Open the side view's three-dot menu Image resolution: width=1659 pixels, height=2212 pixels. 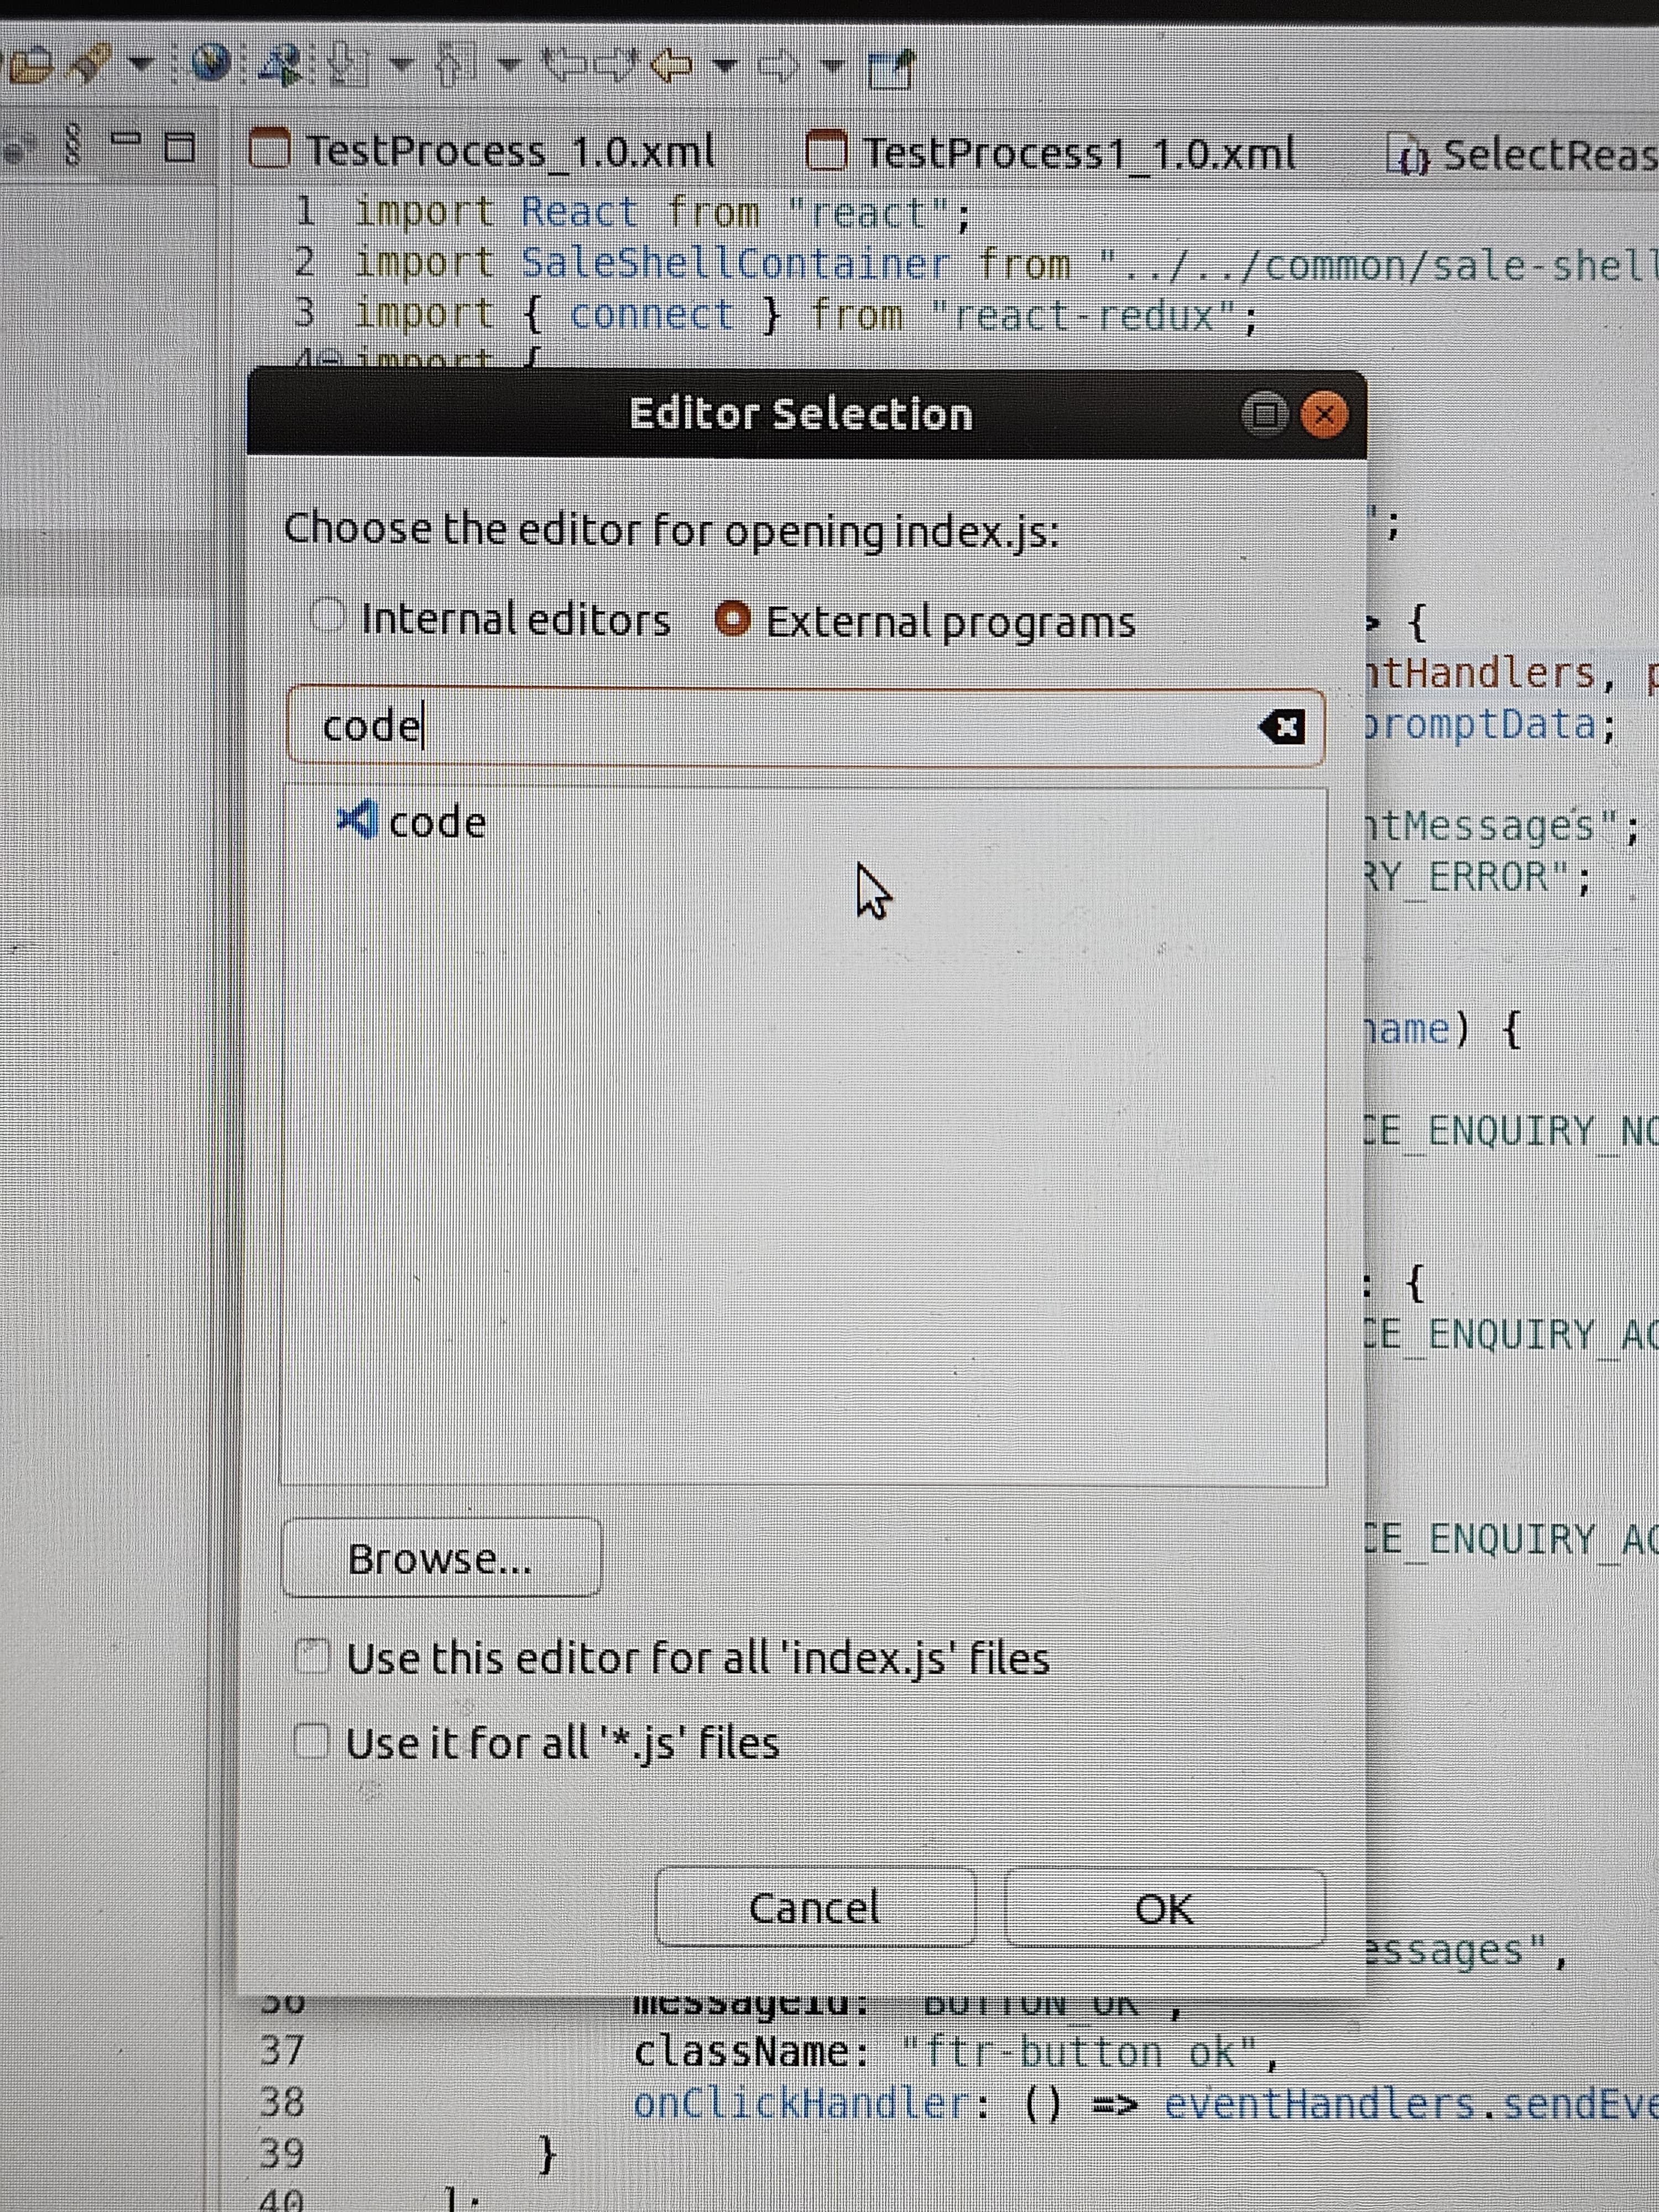tap(71, 146)
